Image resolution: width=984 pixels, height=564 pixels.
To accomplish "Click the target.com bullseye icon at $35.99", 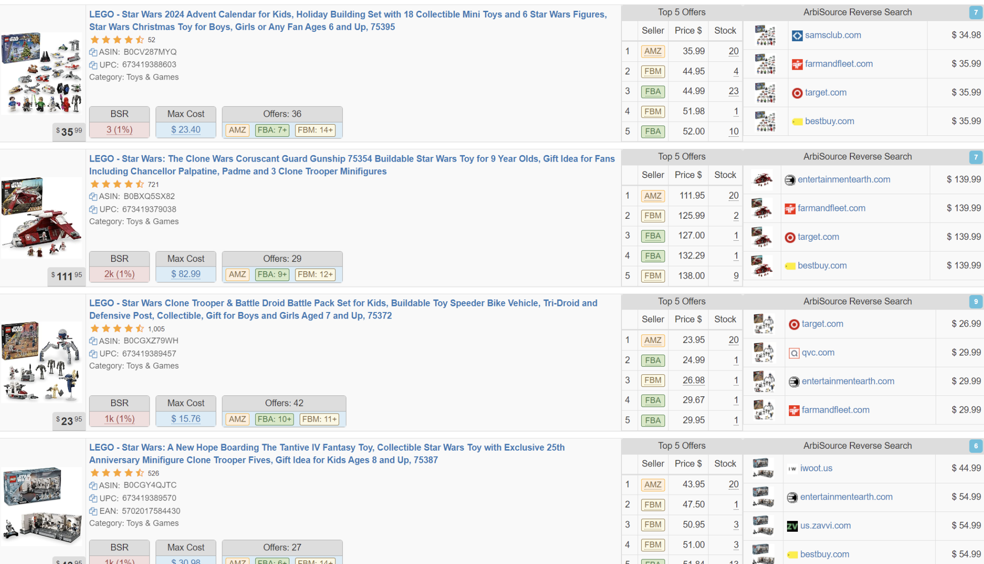I will [797, 93].
